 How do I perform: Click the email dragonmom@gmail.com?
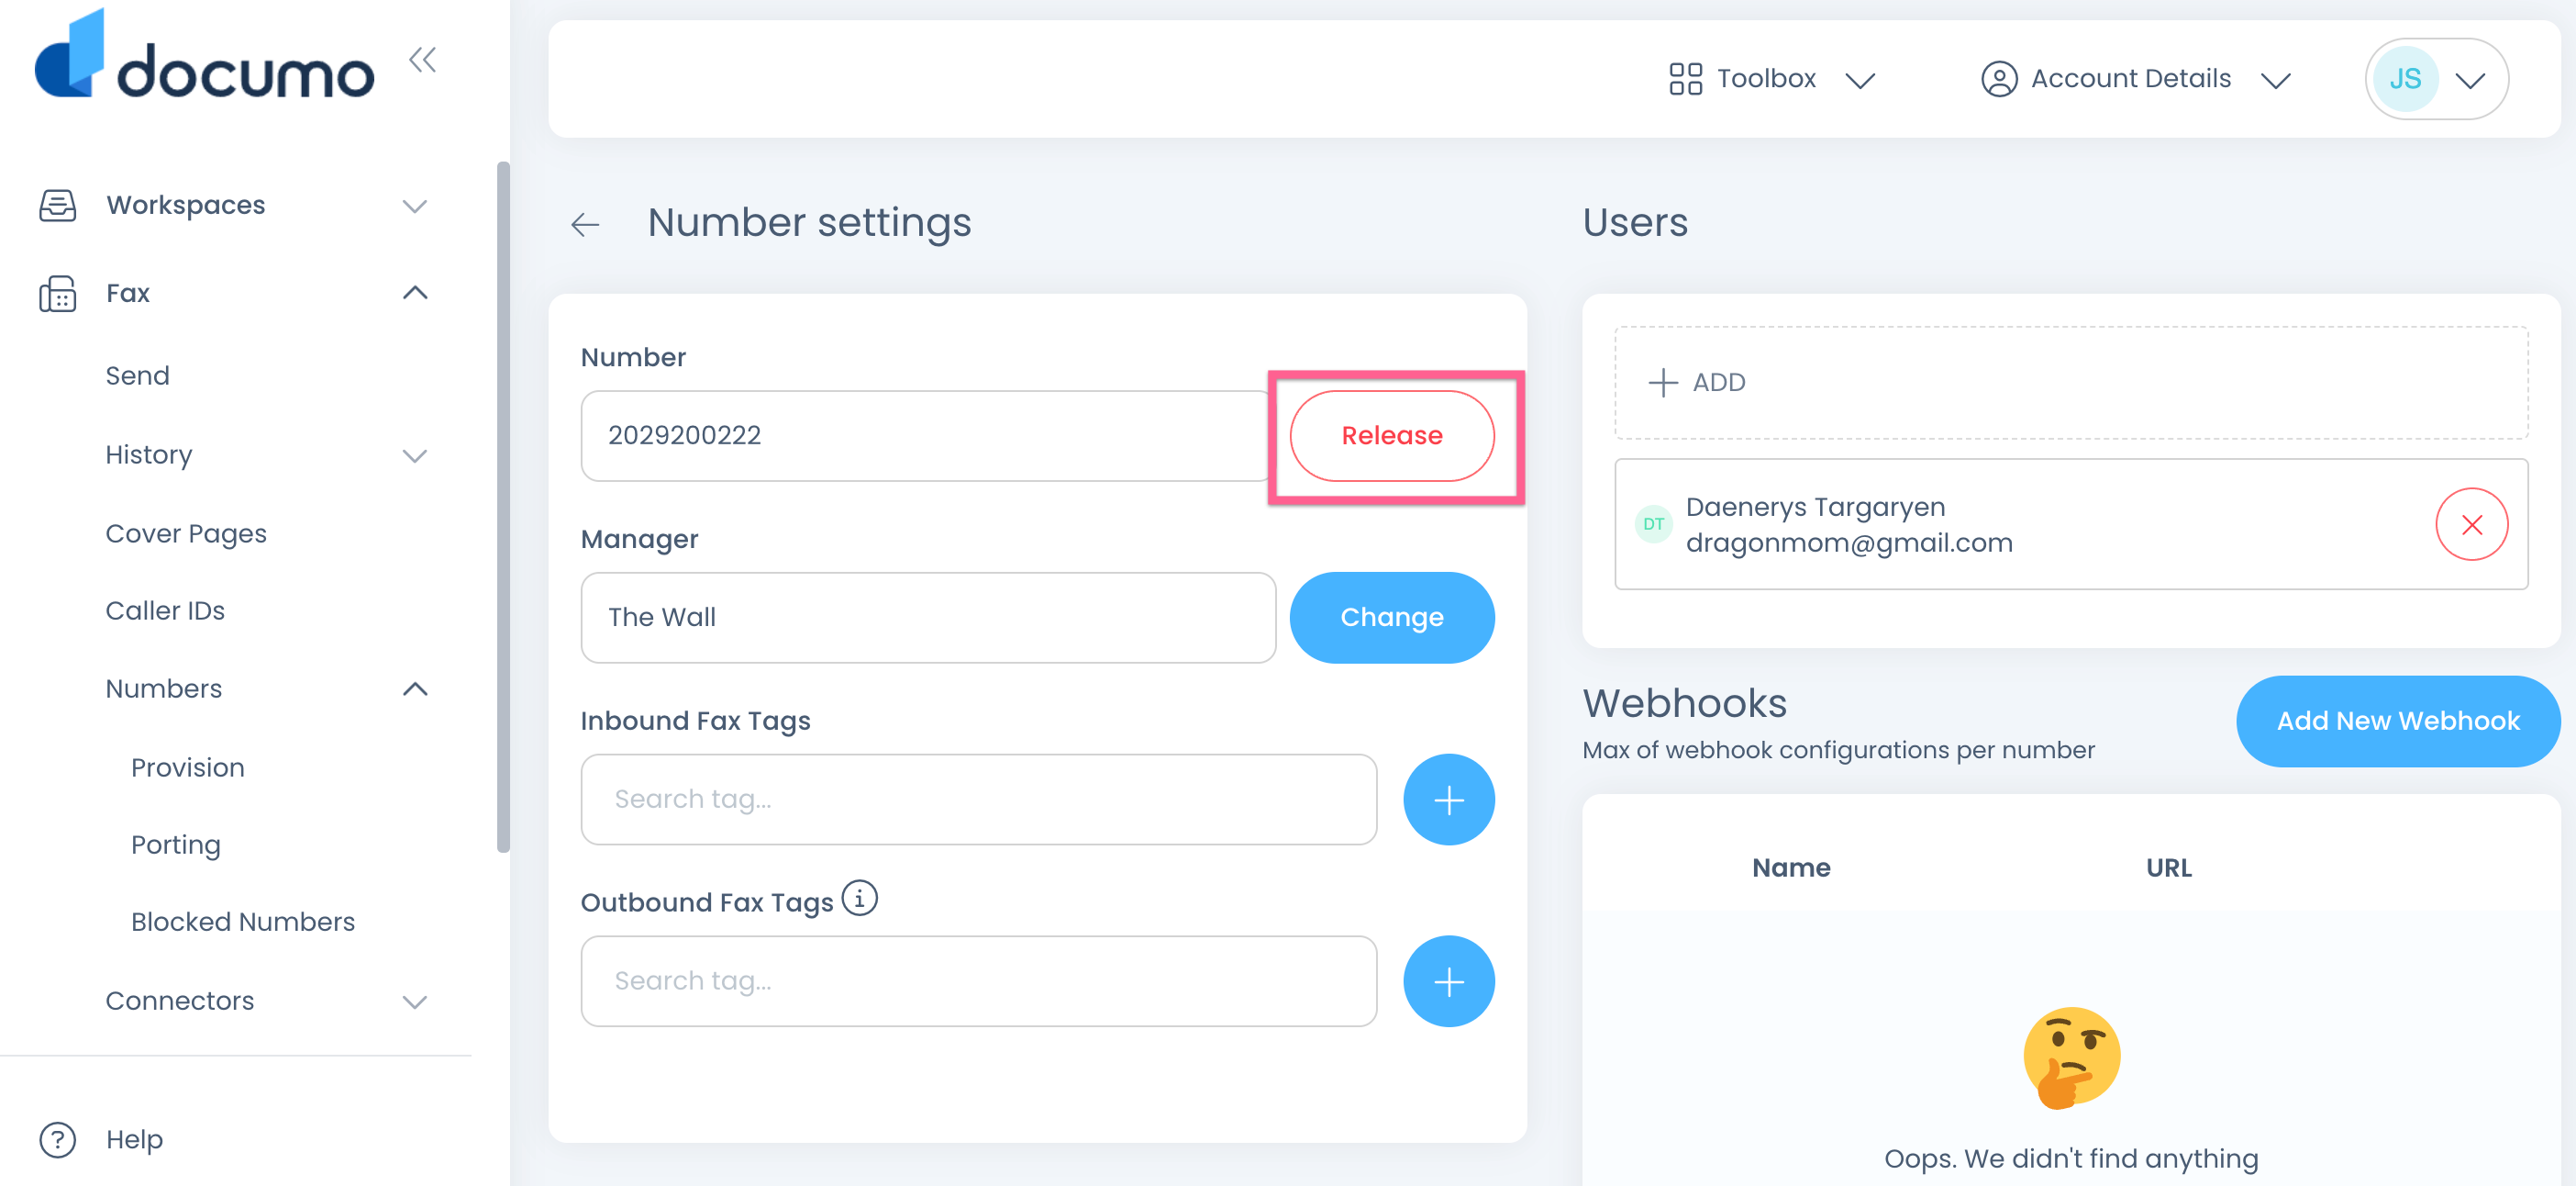point(1848,543)
